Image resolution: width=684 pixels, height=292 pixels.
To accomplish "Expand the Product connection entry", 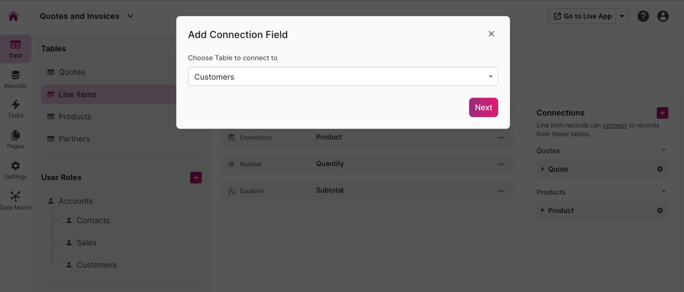I will click(x=543, y=210).
